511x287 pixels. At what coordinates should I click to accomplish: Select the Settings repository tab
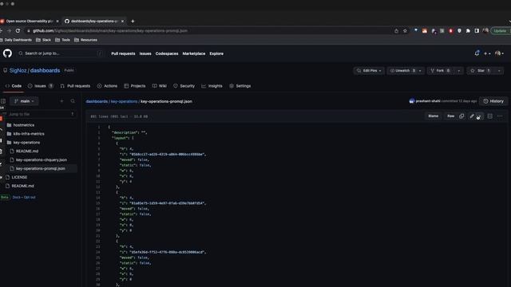(x=240, y=86)
